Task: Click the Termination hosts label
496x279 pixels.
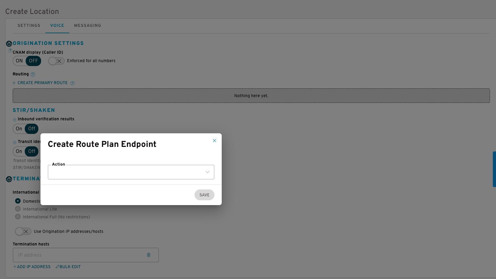Action: [x=31, y=244]
